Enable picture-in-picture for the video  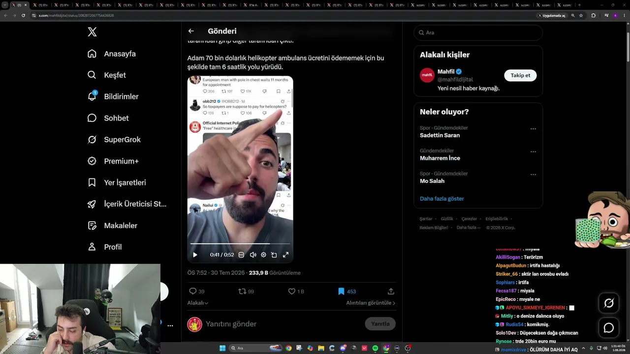pyautogui.click(x=274, y=255)
